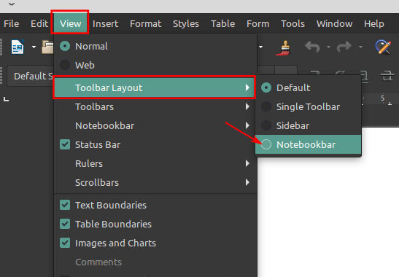Click the ruler number 5
The height and width of the screenshot is (277, 399).
click(382, 98)
